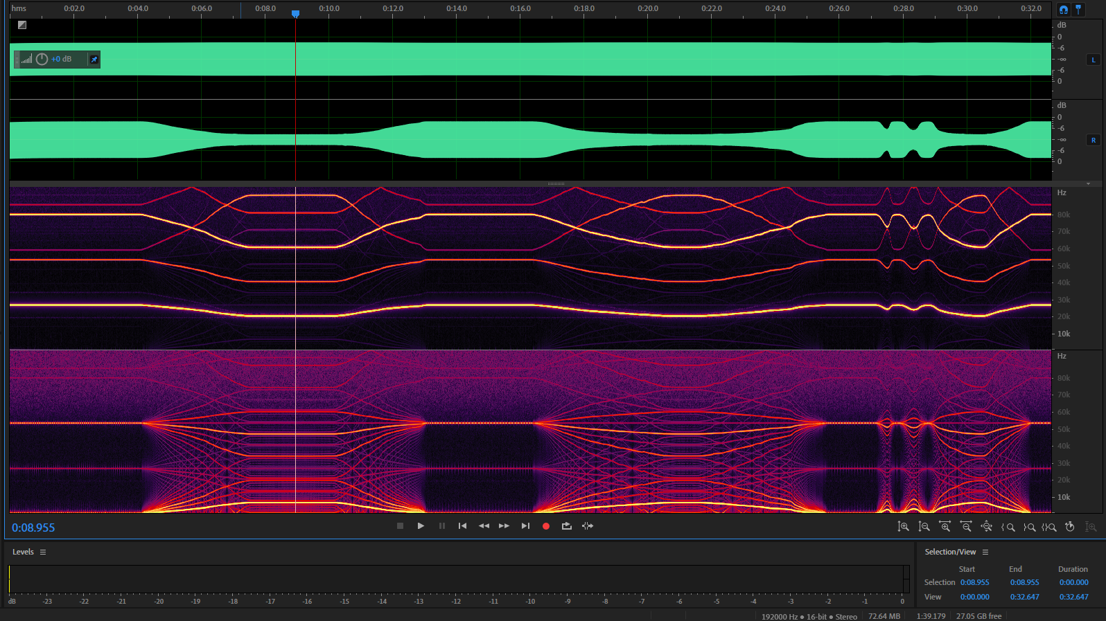Pin the volume HUD in place
The height and width of the screenshot is (621, 1106).
click(94, 60)
